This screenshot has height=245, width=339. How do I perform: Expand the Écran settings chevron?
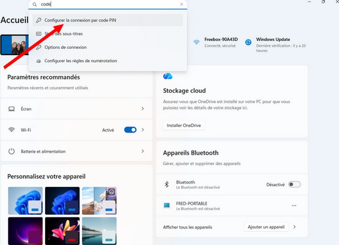(x=142, y=109)
